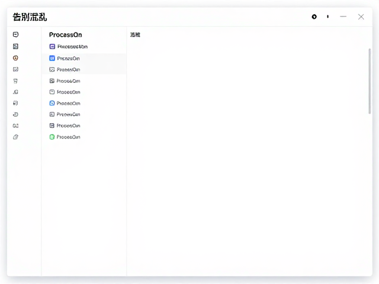Click the eraser-shaped icon ending the left rail
Viewport: 379px width, 284px height.
click(x=15, y=137)
